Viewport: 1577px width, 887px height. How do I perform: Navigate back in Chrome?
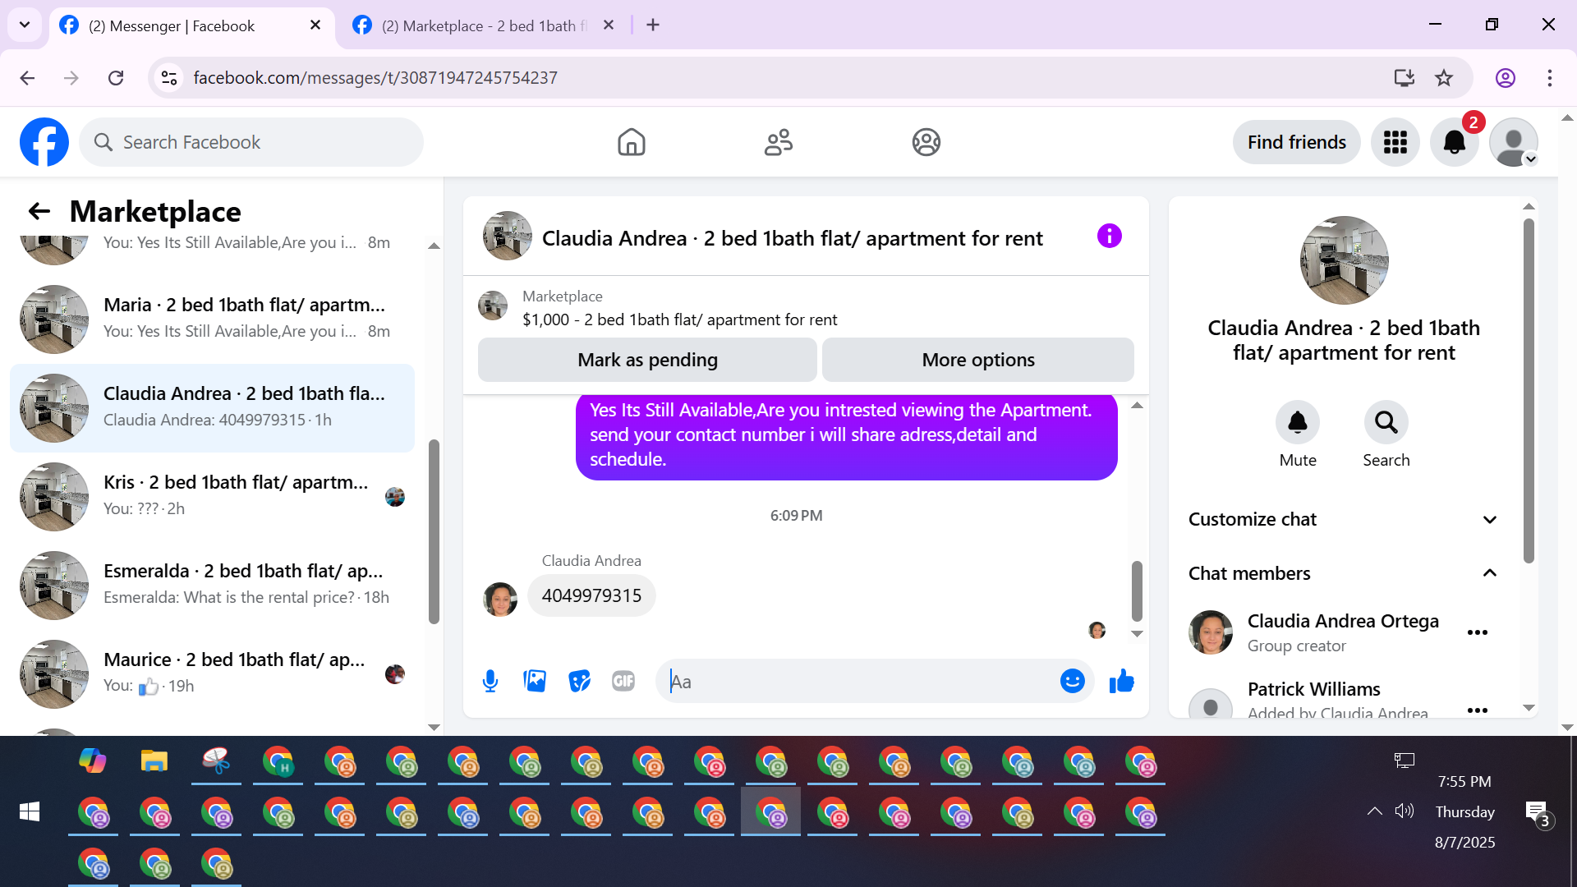coord(27,78)
